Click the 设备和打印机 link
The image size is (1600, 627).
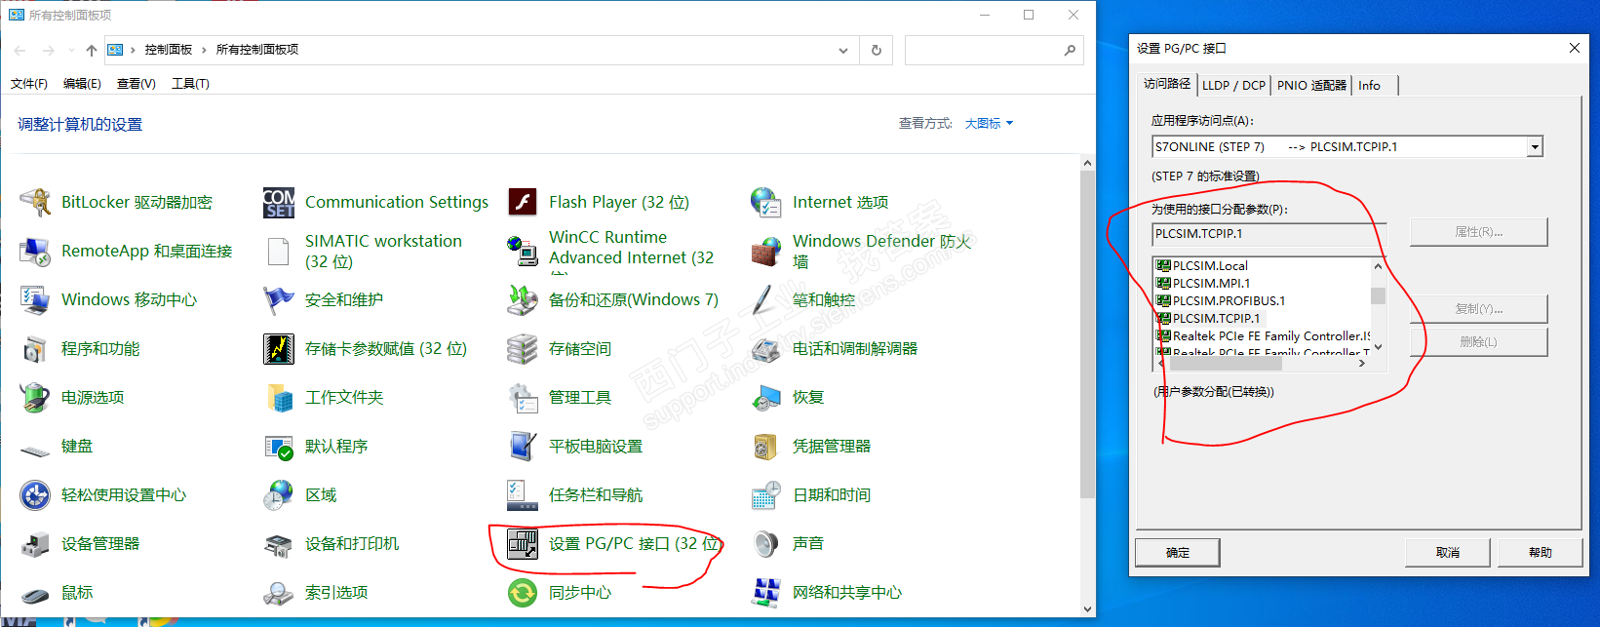(x=352, y=543)
